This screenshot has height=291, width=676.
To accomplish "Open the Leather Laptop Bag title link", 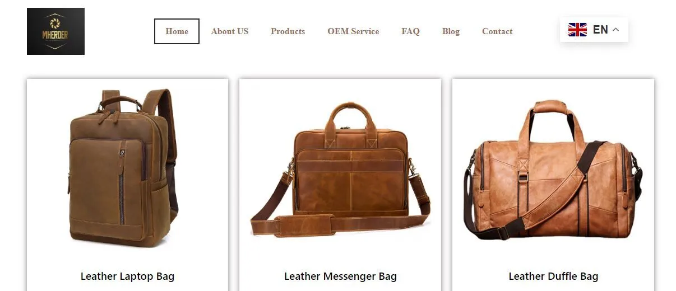I will (x=127, y=276).
